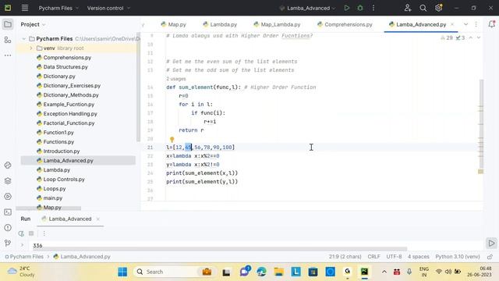Open Code With Me user icon
499x281 pixels.
[408, 8]
